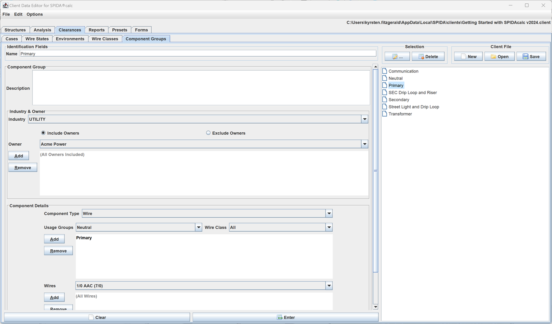Image resolution: width=552 pixels, height=324 pixels.
Task: Choose the Exclude Owners option
Action: (208, 133)
